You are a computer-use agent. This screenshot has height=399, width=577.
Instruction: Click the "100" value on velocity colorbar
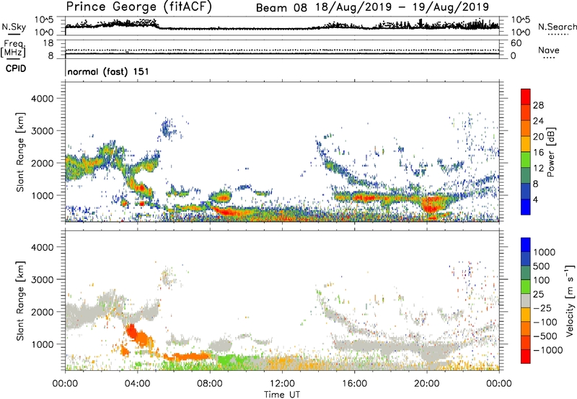coord(542,280)
